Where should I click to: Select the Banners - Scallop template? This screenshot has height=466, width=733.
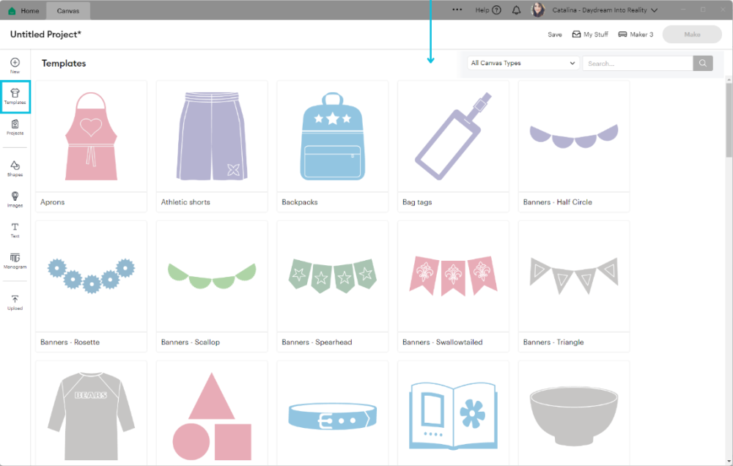212,286
